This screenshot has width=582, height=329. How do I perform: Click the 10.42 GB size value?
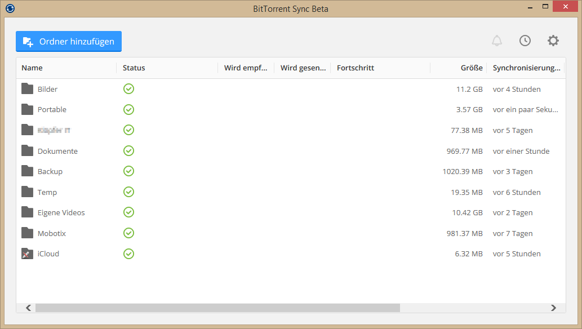coord(467,213)
